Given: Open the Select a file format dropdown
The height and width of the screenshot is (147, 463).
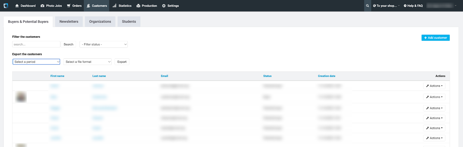Looking at the screenshot, I should coord(88,62).
